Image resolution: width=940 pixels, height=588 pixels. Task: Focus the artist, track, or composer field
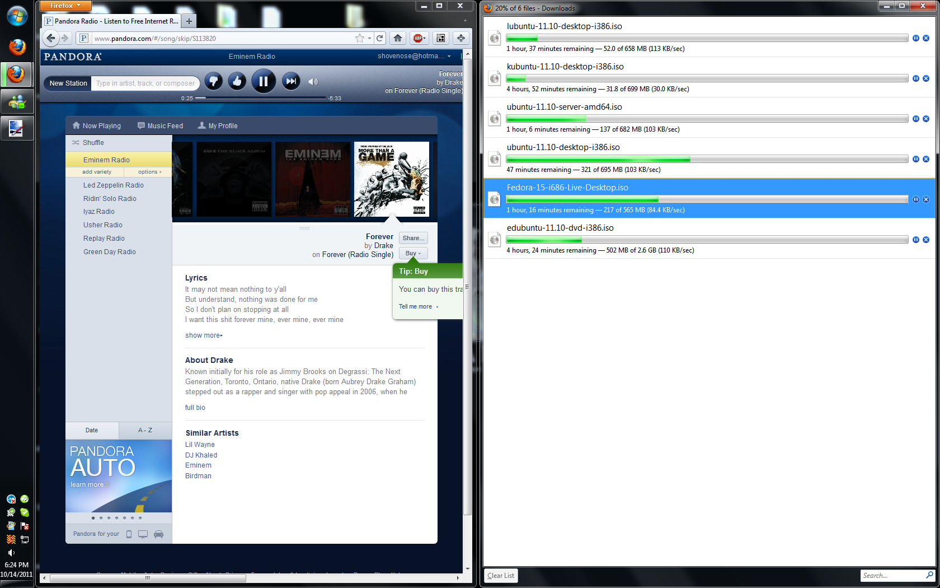145,83
